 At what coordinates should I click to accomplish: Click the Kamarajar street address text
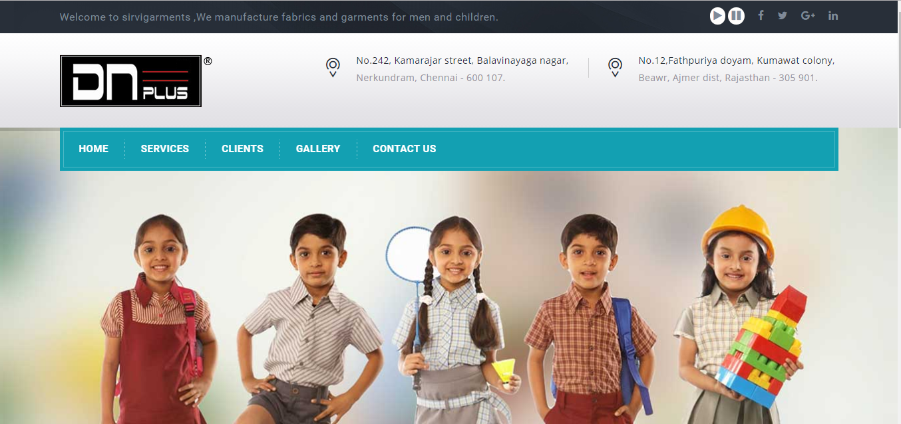click(462, 69)
